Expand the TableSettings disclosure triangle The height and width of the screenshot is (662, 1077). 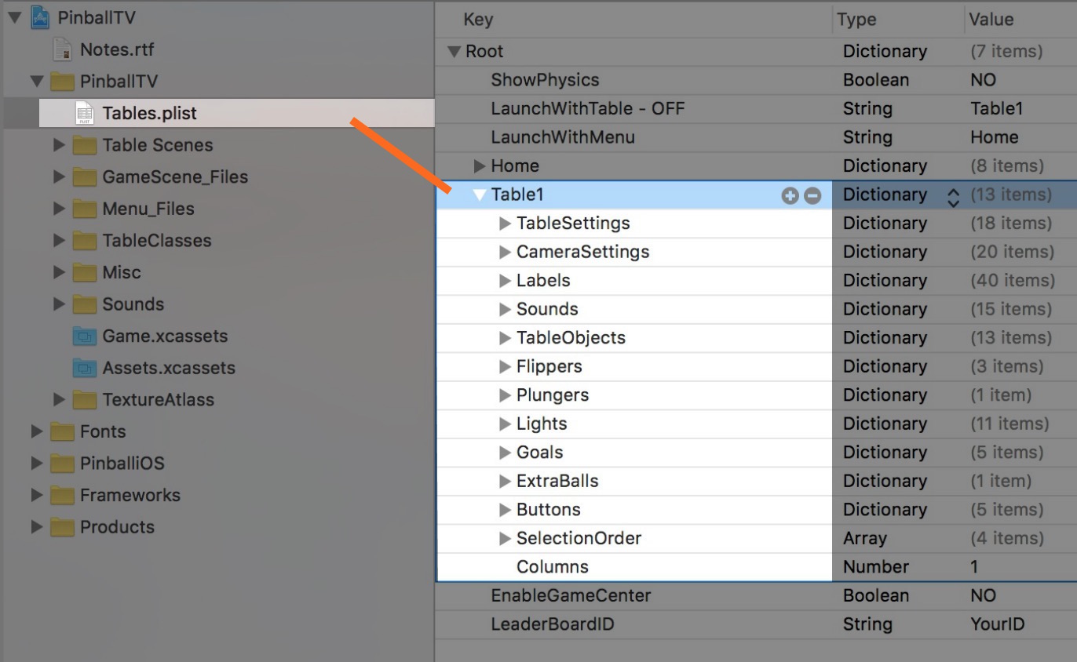coord(505,224)
